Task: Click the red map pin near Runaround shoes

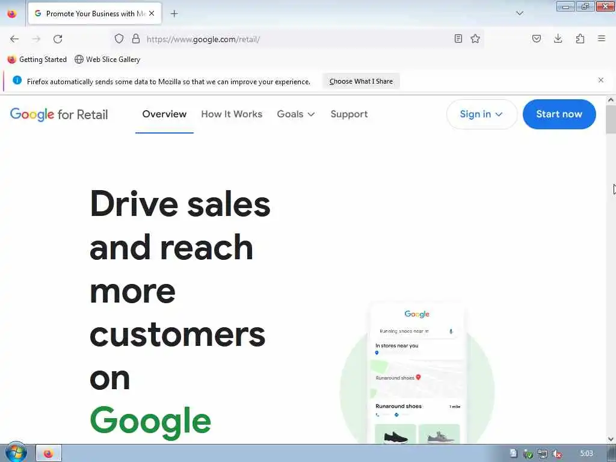Action: coord(419,377)
